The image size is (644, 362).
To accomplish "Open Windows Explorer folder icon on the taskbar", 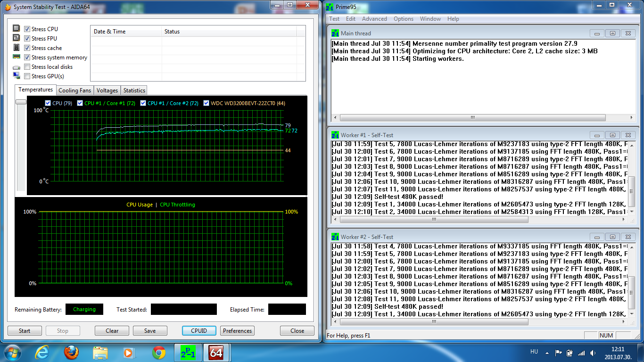I will (100, 353).
